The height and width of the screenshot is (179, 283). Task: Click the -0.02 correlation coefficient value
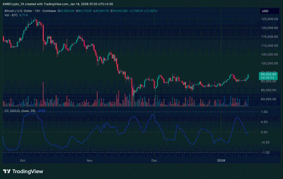pyautogui.click(x=42, y=111)
